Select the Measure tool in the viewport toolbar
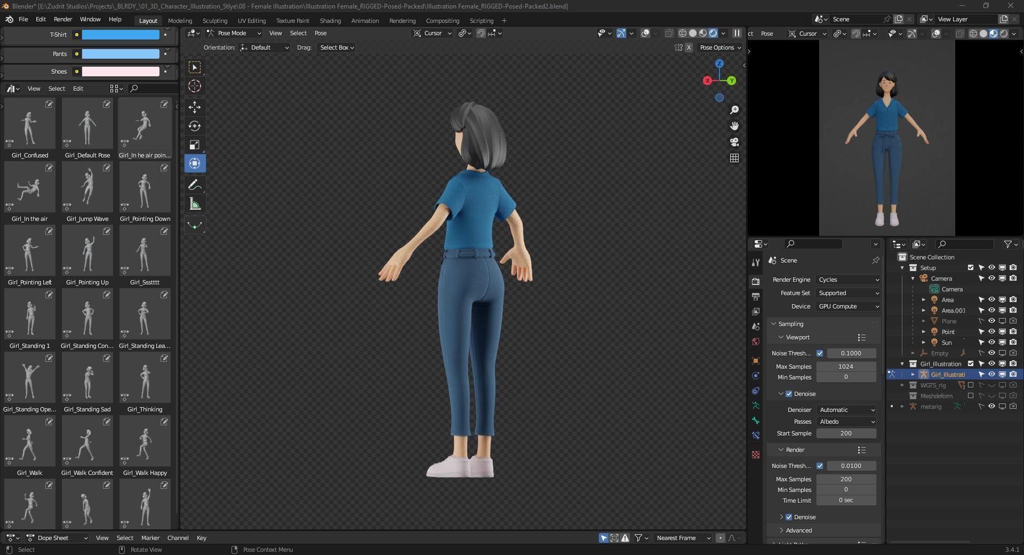This screenshot has height=555, width=1024. pyautogui.click(x=195, y=204)
